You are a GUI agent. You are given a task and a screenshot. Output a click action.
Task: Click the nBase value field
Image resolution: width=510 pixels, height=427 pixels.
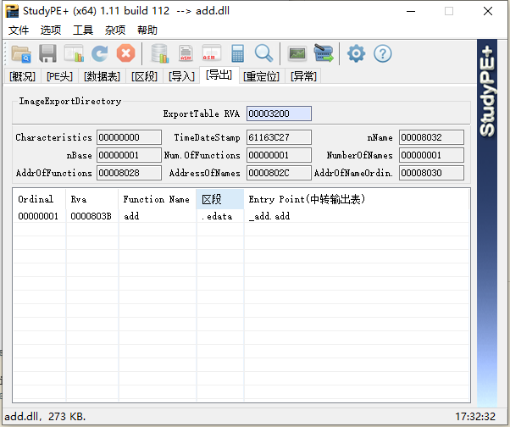click(129, 155)
